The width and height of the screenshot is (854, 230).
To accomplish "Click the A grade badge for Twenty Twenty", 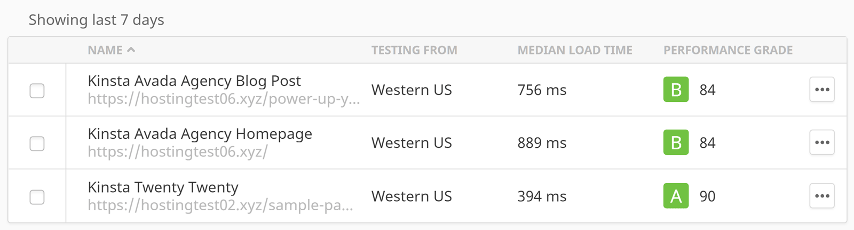I will tap(676, 196).
